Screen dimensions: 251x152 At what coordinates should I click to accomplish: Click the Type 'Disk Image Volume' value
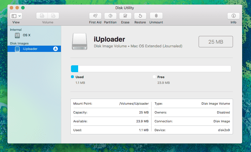[216, 104]
